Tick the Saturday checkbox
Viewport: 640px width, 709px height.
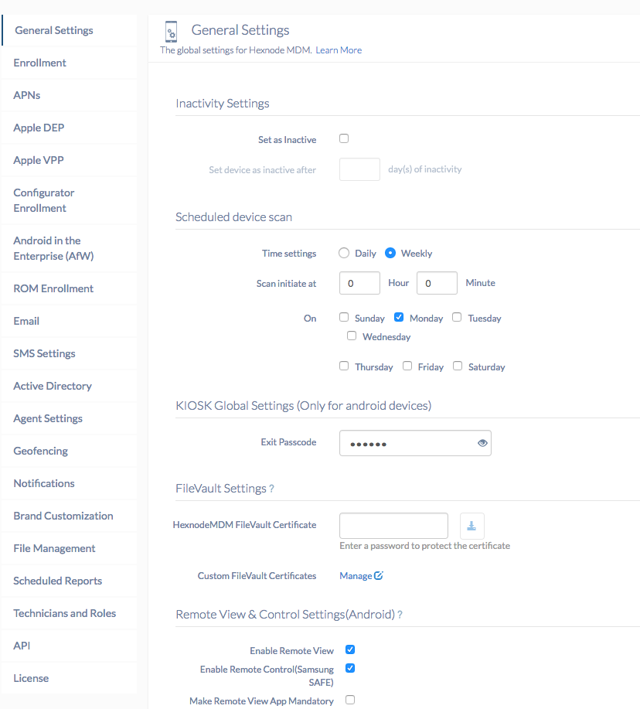458,366
